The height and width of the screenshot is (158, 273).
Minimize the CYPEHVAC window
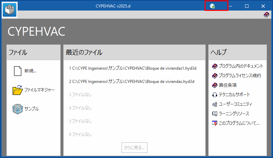(230, 6)
